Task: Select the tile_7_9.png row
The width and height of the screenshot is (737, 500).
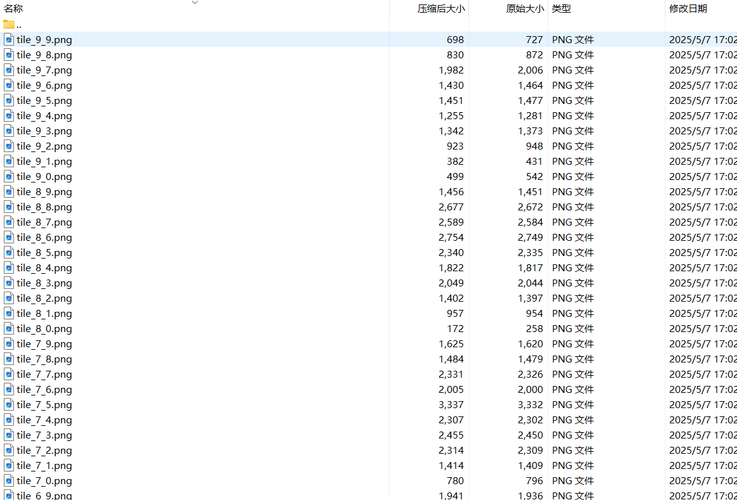Action: [x=44, y=344]
